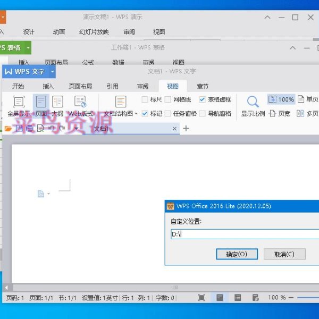Viewport: 319px width, 319px height.
Task: Select Multiple Pages view option
Action: click(307, 114)
